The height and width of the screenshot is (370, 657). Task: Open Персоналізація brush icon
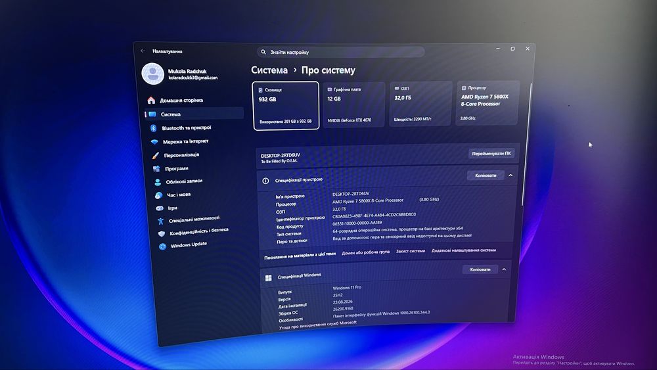pyautogui.click(x=156, y=156)
